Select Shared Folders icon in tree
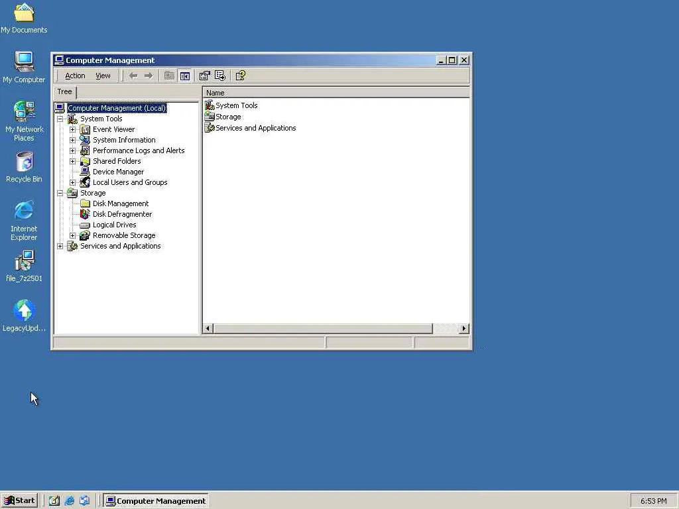 coord(86,161)
